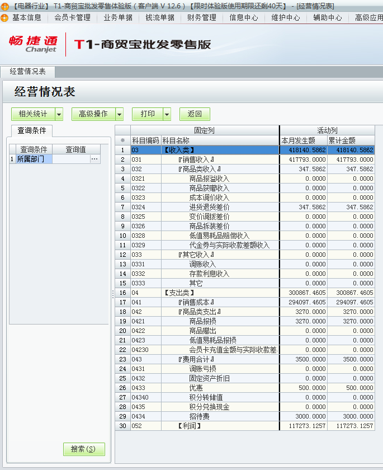383x470 pixels.
Task: Expand the 打印 dropdown arrow
Action: coord(167,114)
